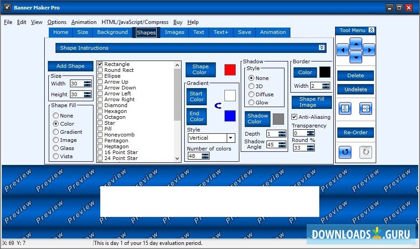
Task: Click the Undelete button
Action: click(355, 89)
